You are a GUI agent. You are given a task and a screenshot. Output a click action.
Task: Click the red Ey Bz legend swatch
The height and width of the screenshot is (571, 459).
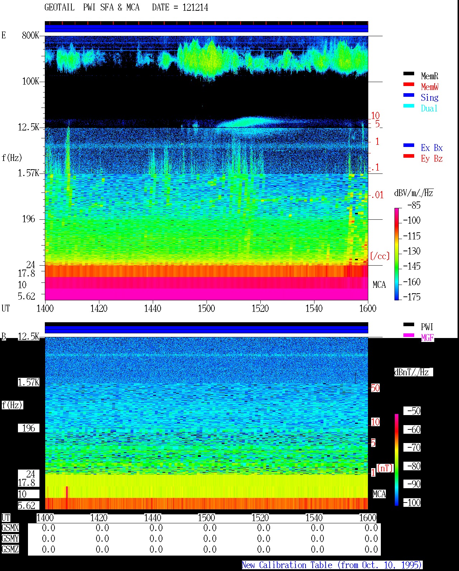click(x=408, y=156)
